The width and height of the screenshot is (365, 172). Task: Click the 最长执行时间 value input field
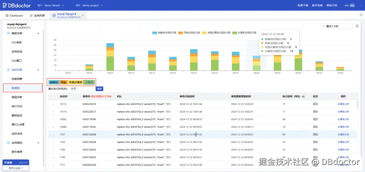[87, 89]
